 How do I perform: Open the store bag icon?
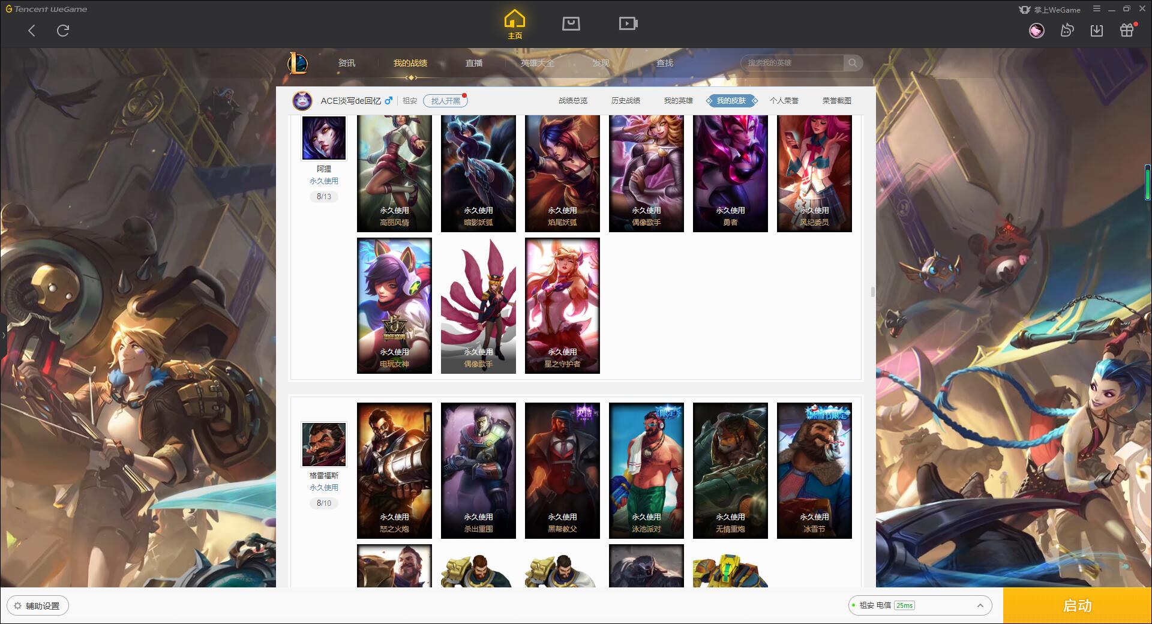point(571,23)
